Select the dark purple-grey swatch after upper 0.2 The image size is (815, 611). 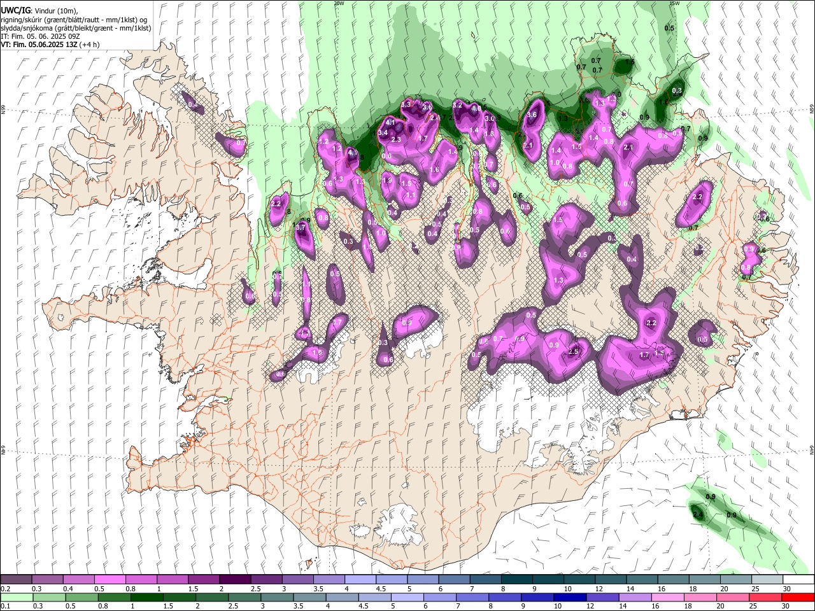16,580
